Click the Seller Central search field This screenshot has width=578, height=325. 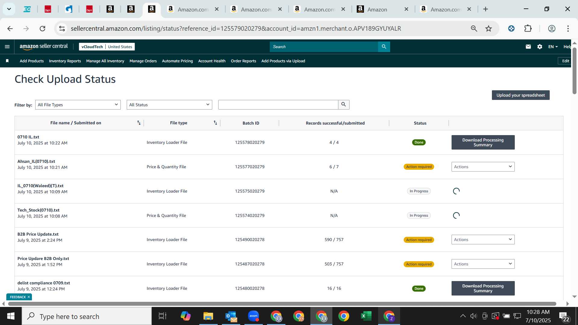[324, 47]
